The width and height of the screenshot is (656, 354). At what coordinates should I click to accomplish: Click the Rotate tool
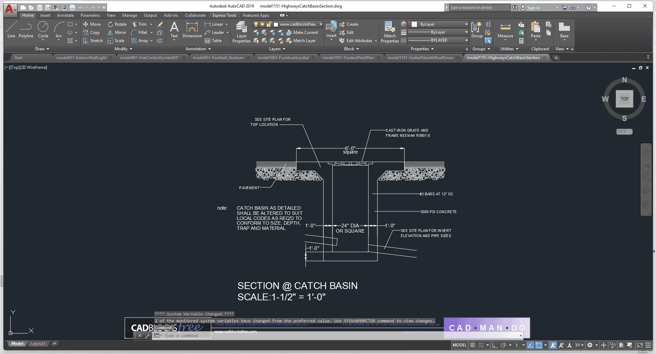point(117,24)
